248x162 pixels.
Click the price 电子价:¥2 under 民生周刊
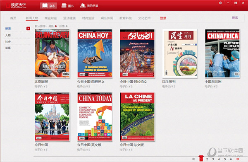pyautogui.click(x=169, y=87)
